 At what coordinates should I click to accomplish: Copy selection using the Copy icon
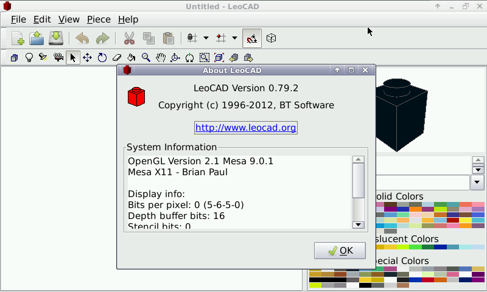click(149, 38)
